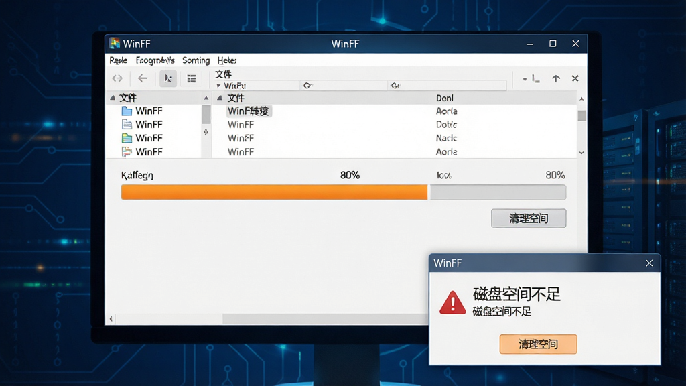
Task: Click 清理空间 button in main window
Action: [x=529, y=218]
